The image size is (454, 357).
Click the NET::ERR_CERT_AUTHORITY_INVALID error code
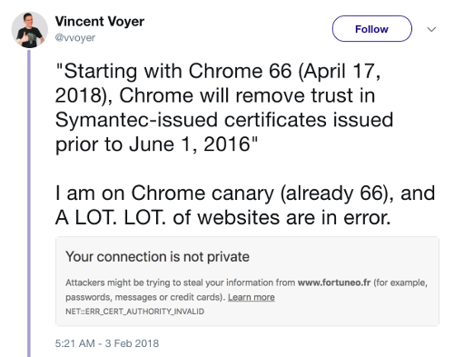tap(134, 312)
